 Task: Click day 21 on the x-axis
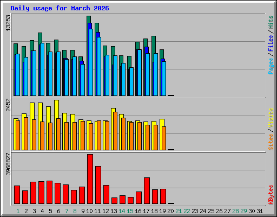pos(179,211)
